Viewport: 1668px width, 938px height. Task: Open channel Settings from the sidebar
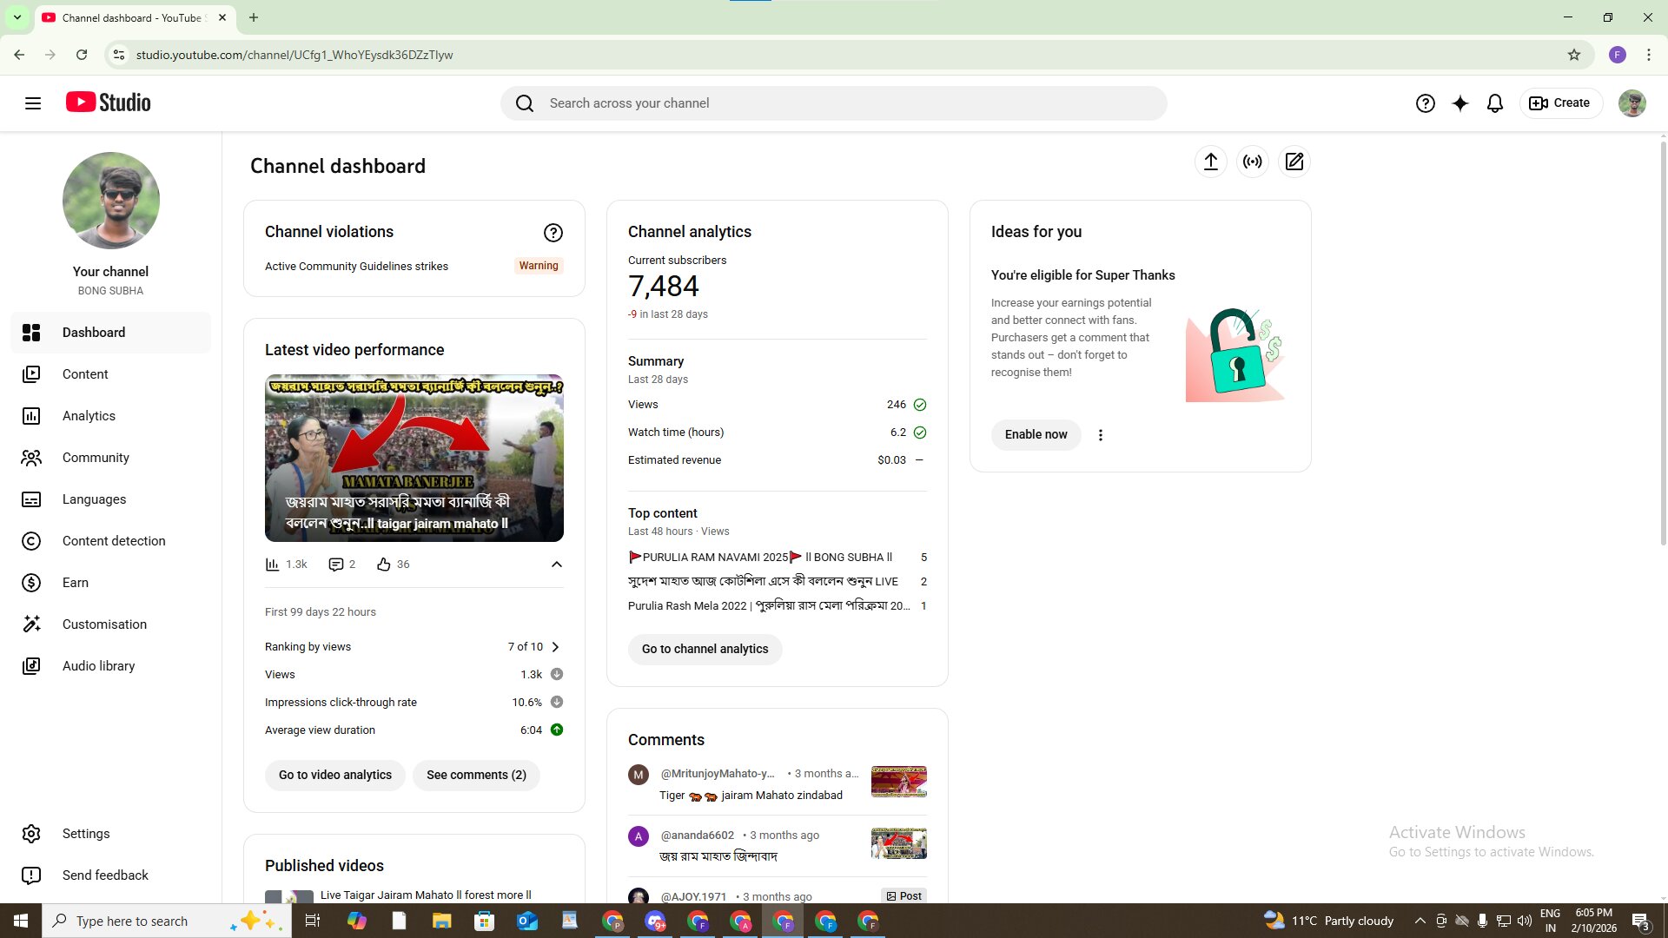coord(86,833)
